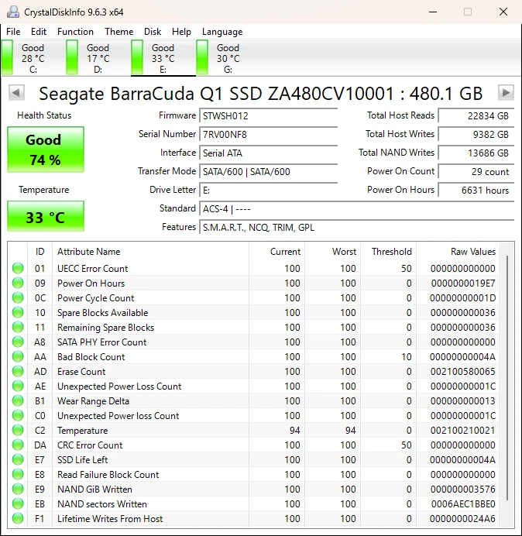Image resolution: width=522 pixels, height=536 pixels.
Task: Select the Unexpected Power loss Count C0 row
Action: pyautogui.click(x=254, y=415)
